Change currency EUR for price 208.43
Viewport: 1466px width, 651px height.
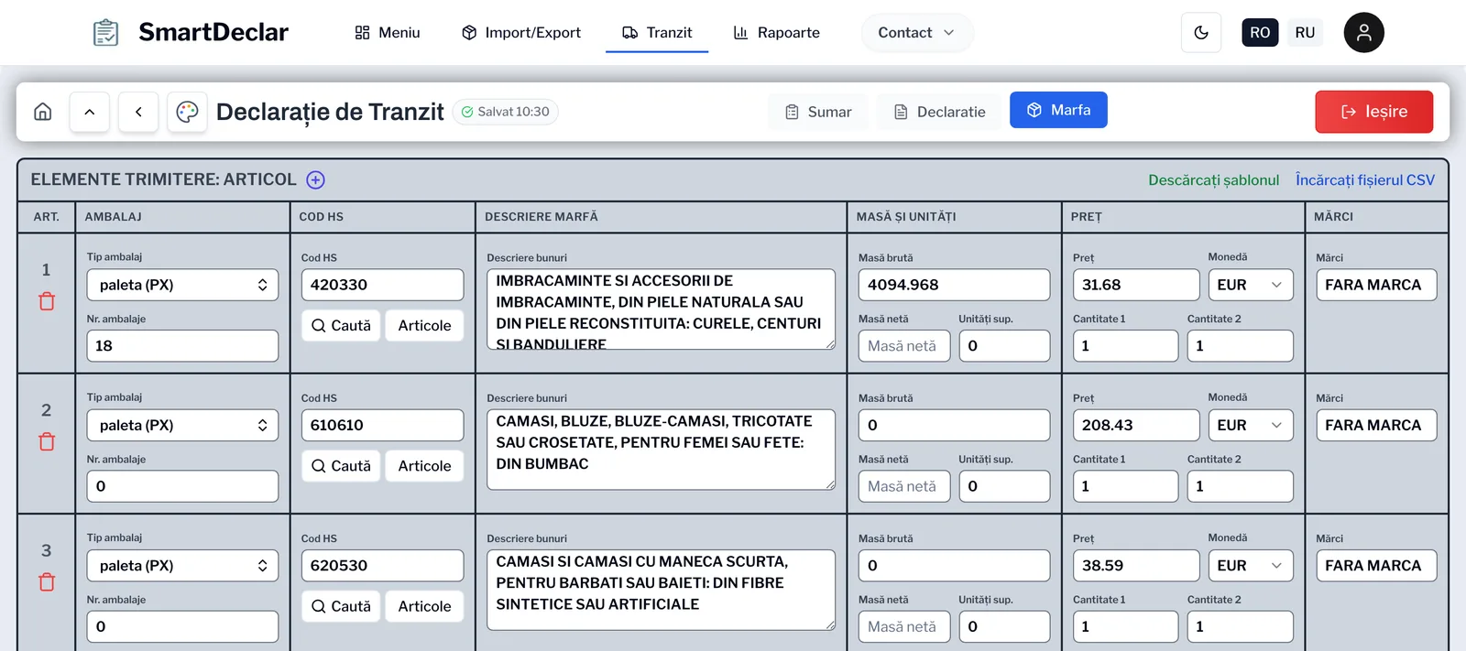(x=1251, y=425)
